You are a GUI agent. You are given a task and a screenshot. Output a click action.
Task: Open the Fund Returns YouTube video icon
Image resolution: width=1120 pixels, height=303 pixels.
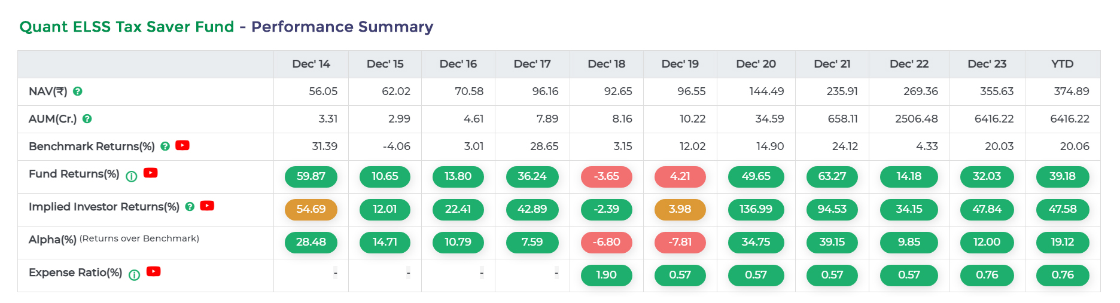point(151,173)
